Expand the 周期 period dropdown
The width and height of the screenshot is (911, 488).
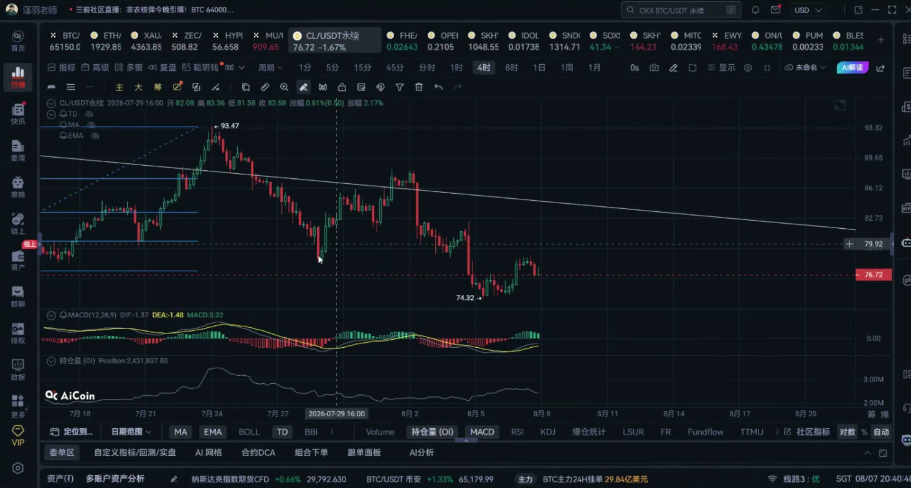(270, 67)
